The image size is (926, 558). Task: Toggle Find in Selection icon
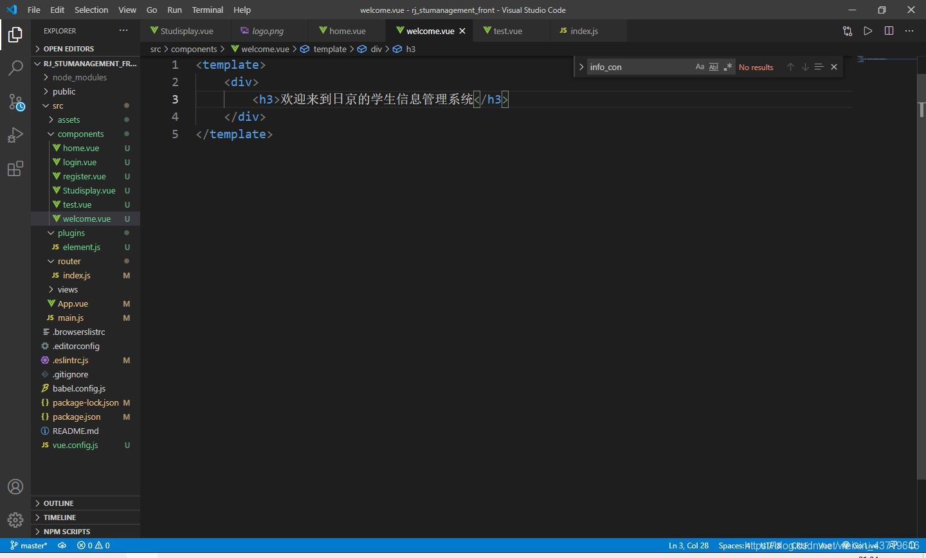coord(819,67)
